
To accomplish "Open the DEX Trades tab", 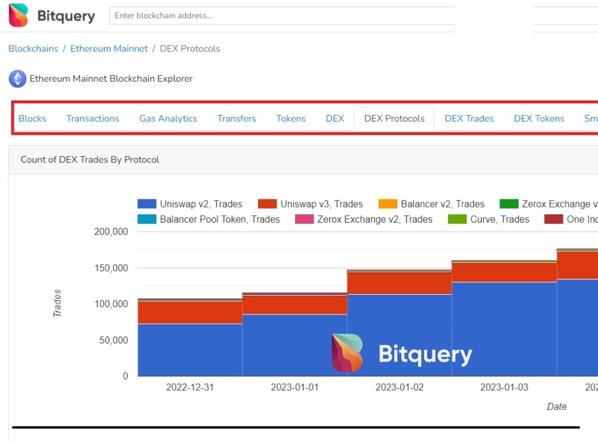I will (469, 118).
